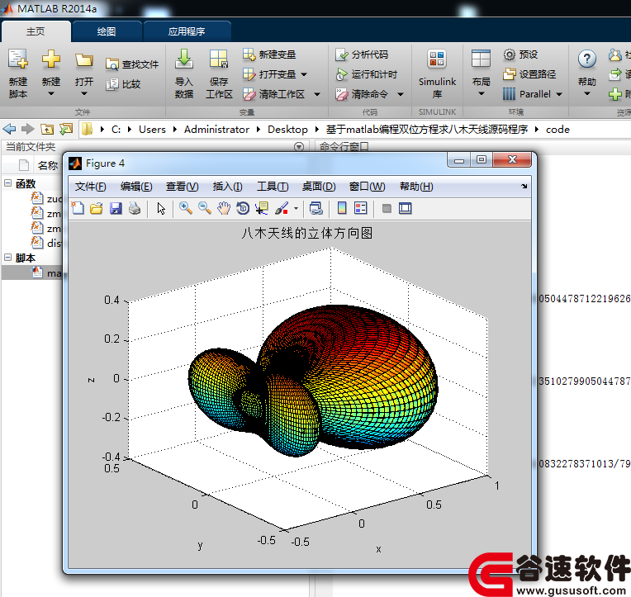Switch to the 绘图 (Plots) tab

[107, 31]
